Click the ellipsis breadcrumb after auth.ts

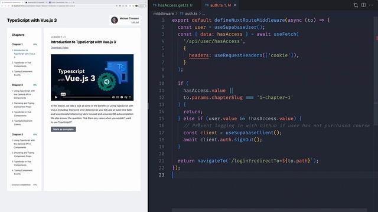pos(204,14)
